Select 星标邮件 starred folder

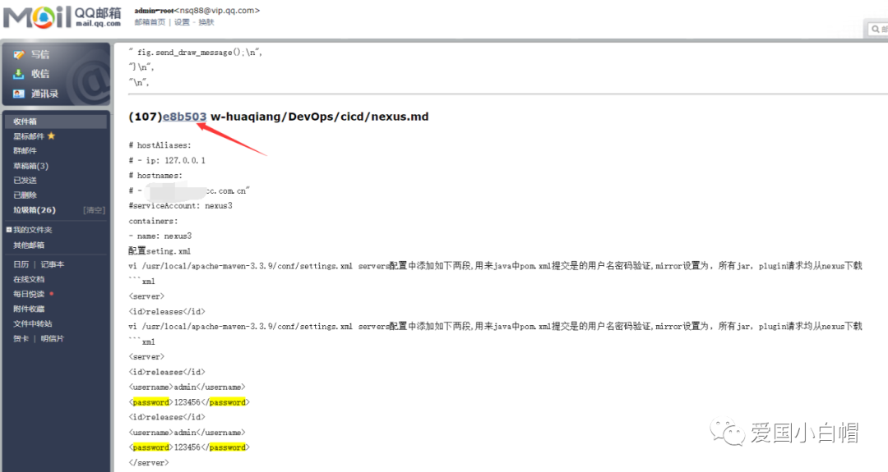point(28,136)
